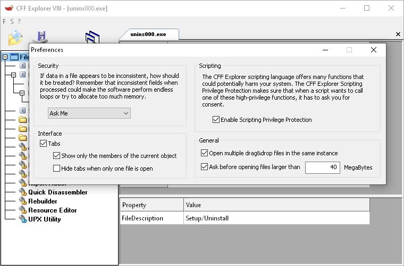Close the Preferences dialog
Screen dimensions: 404x266
click(374, 50)
